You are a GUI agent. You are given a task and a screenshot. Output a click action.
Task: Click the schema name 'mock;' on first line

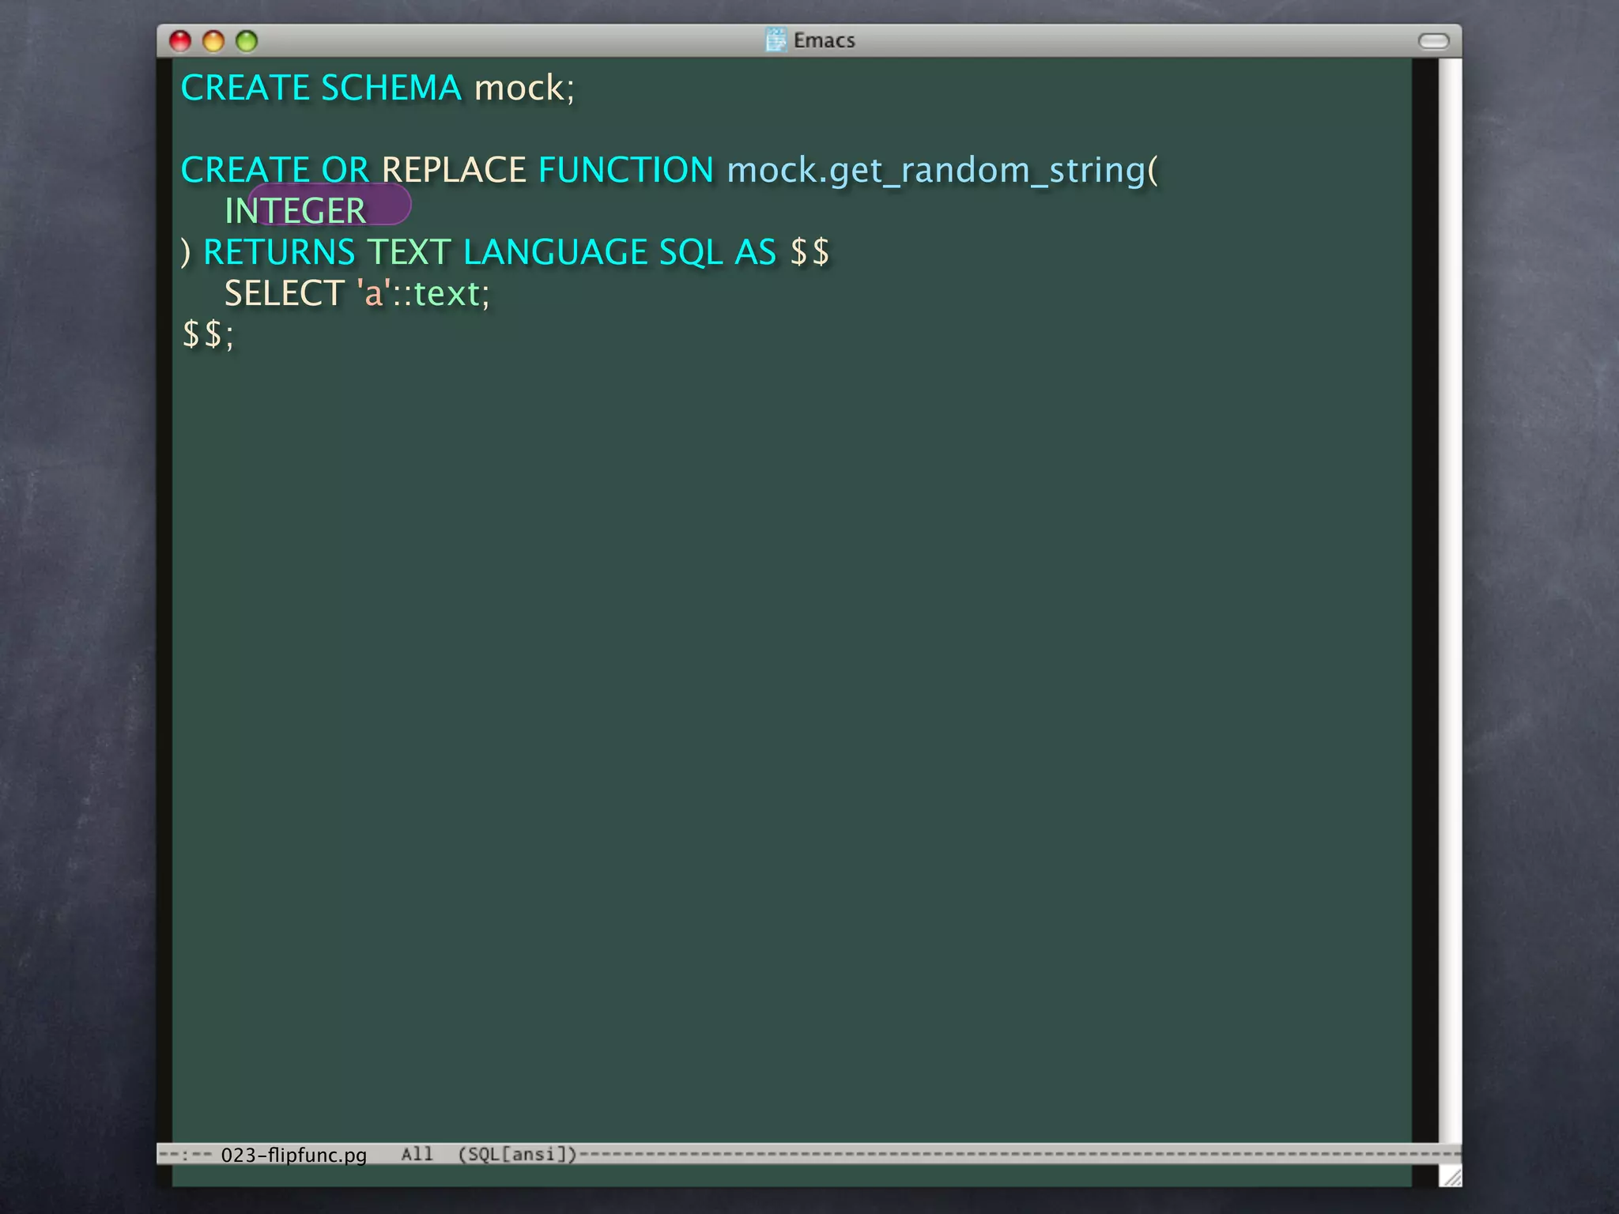(524, 88)
